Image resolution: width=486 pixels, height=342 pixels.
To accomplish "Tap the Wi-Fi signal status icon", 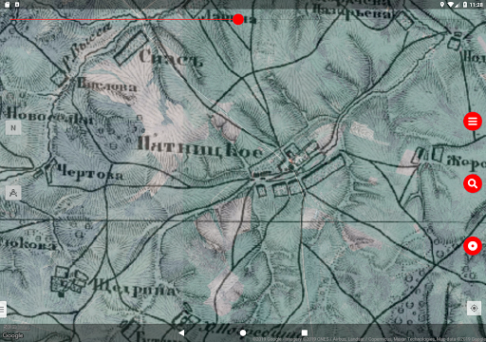I will (x=452, y=5).
